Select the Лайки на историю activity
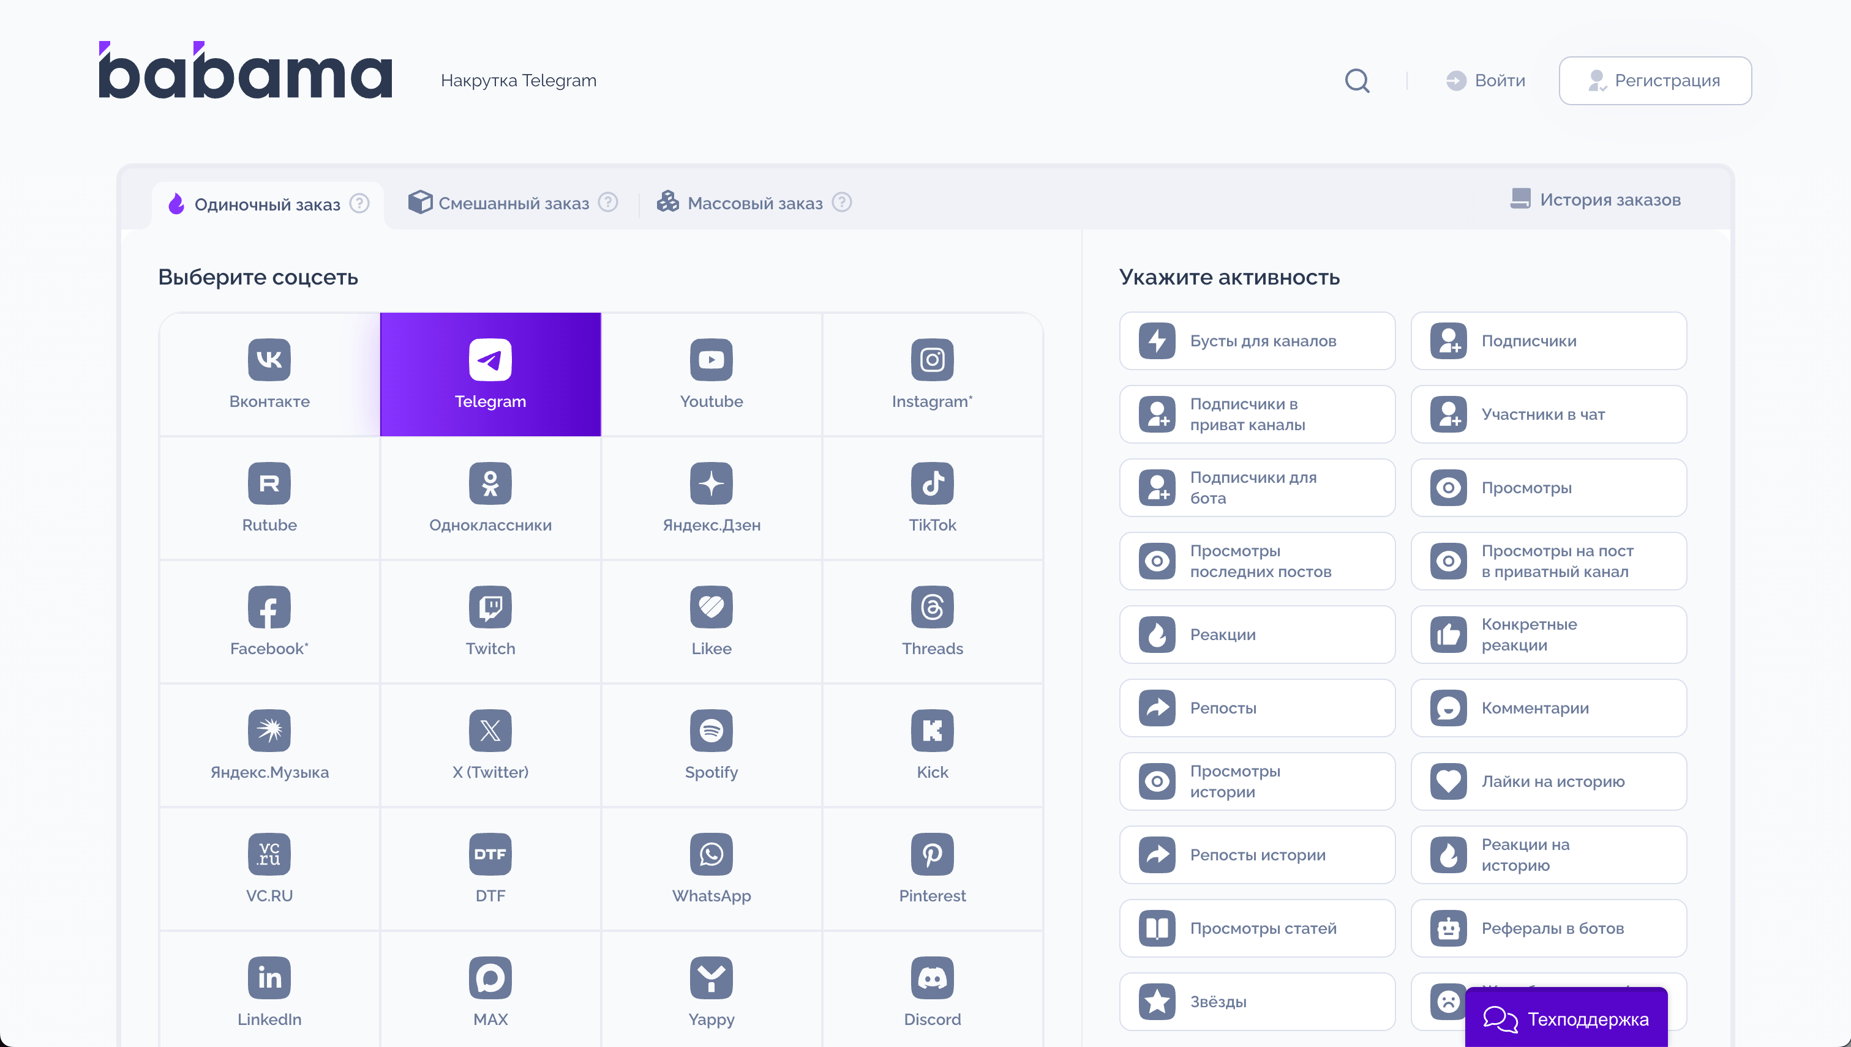The width and height of the screenshot is (1851, 1047). pyautogui.click(x=1548, y=781)
